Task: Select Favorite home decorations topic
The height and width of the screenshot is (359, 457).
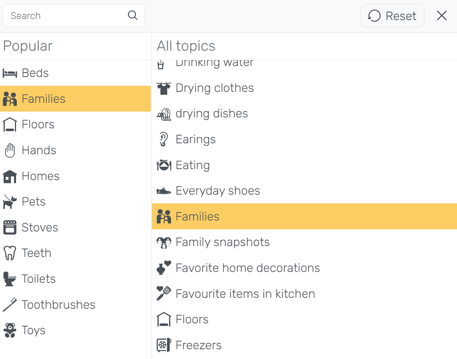Action: click(304, 268)
